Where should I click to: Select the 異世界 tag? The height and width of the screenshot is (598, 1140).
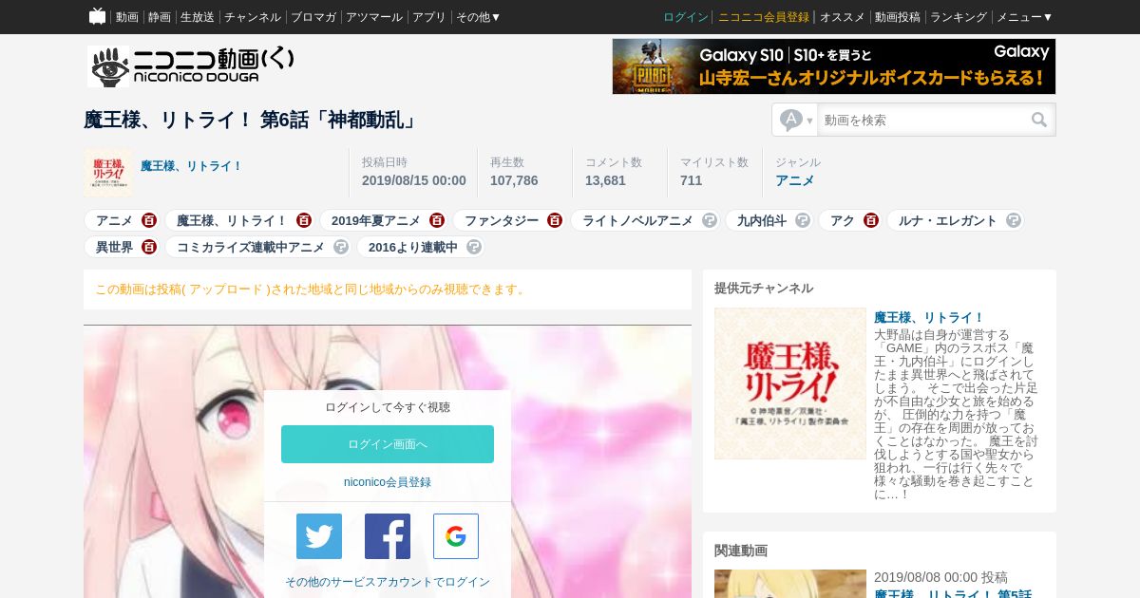coord(114,247)
